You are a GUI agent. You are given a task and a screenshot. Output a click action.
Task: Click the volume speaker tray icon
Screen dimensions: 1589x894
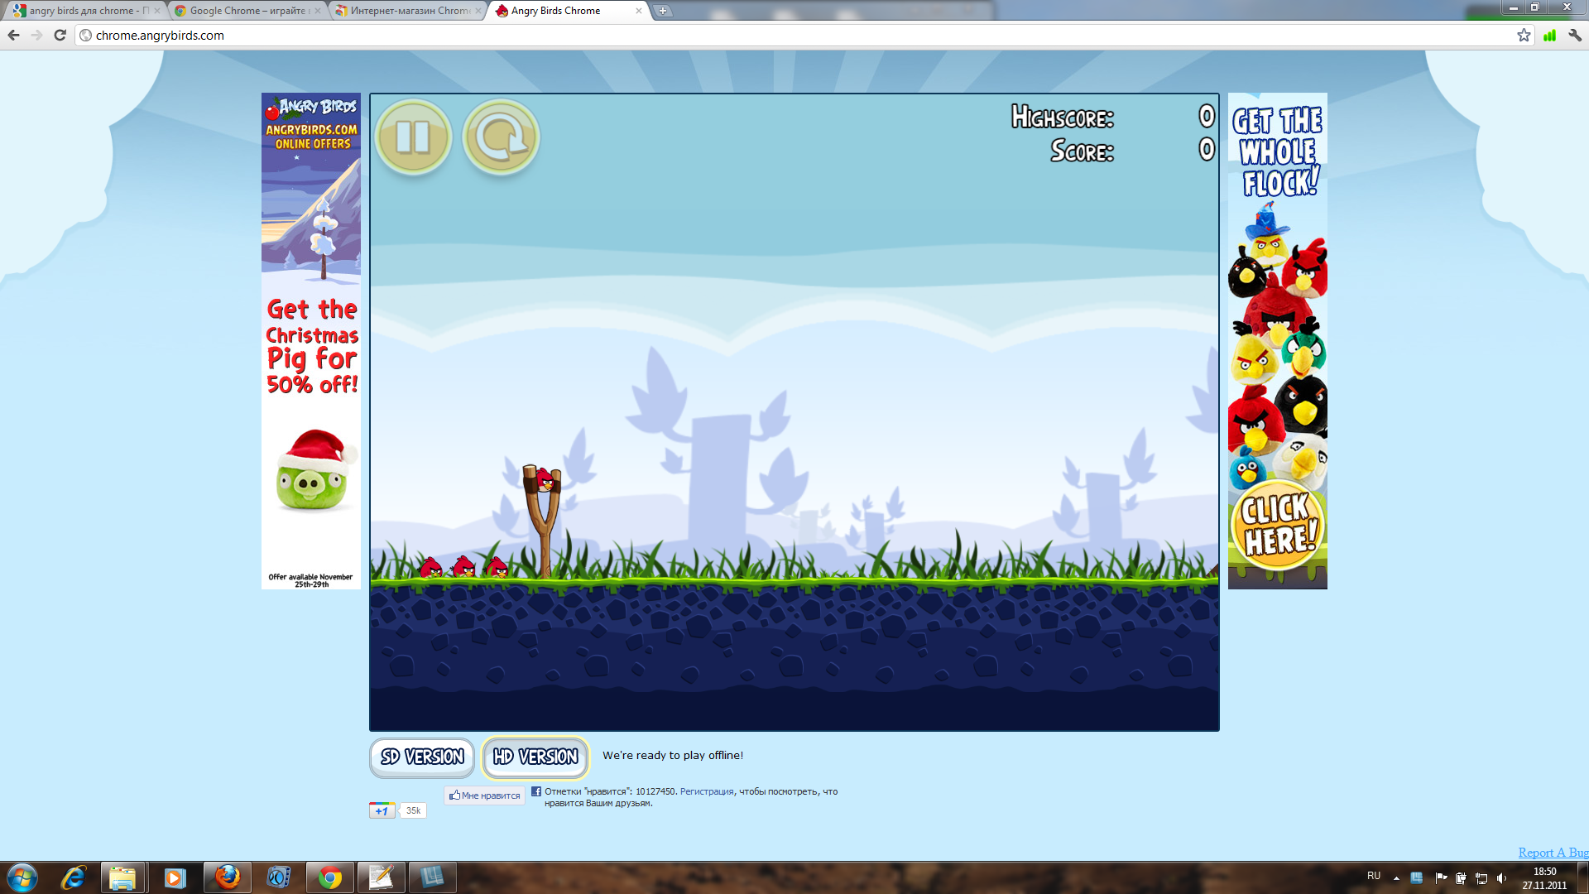(1502, 877)
